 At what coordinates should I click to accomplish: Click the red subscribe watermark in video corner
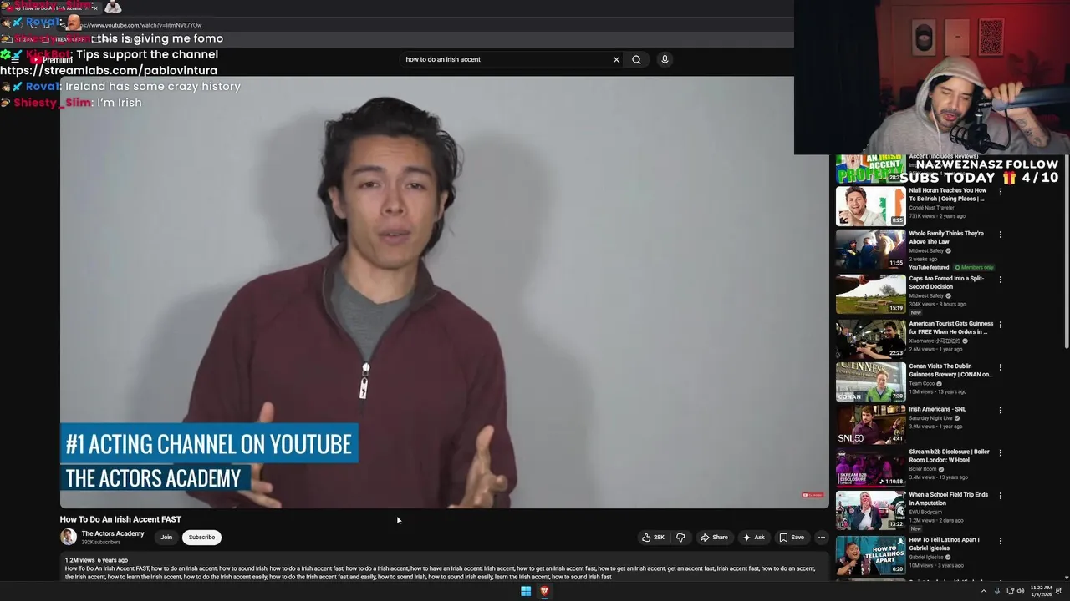pos(813,495)
